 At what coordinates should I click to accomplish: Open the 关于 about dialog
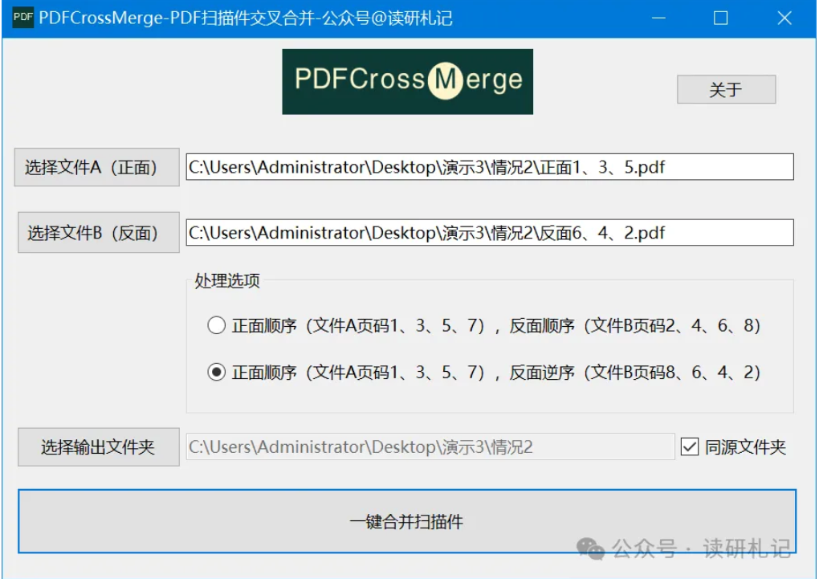coord(726,89)
